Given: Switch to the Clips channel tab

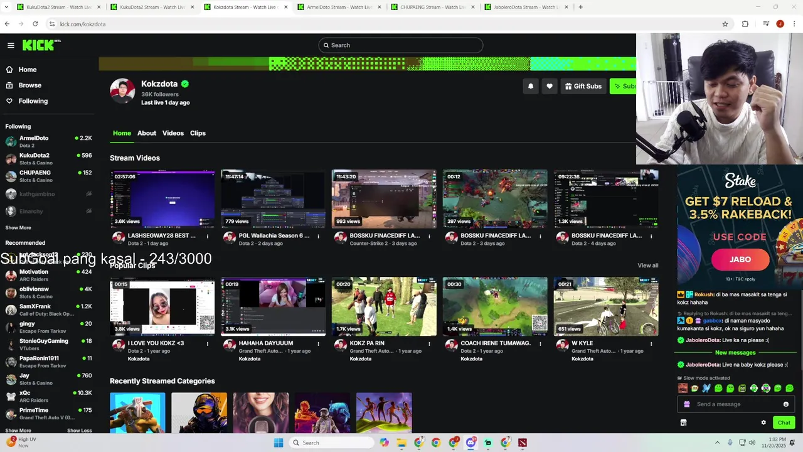Looking at the screenshot, I should point(198,133).
